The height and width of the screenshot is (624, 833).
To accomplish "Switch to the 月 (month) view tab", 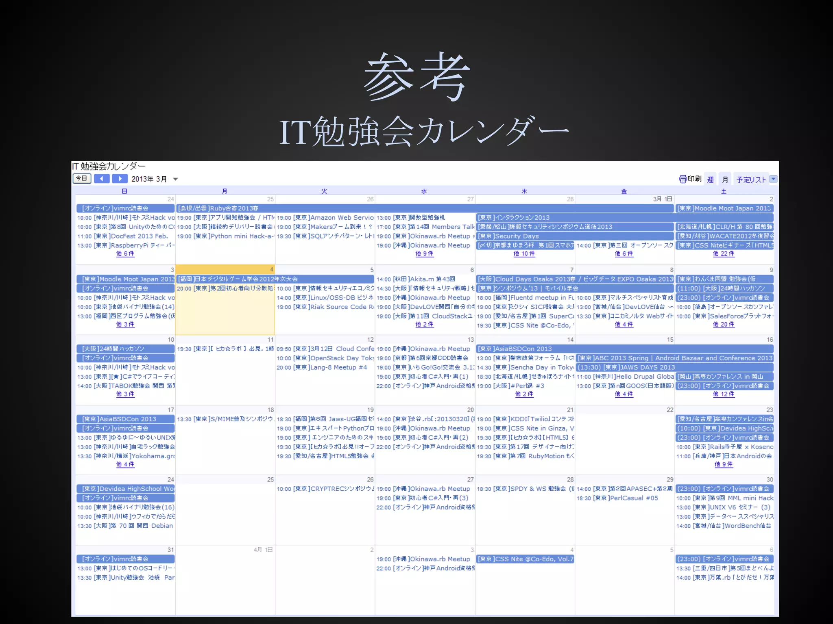I will 725,180.
